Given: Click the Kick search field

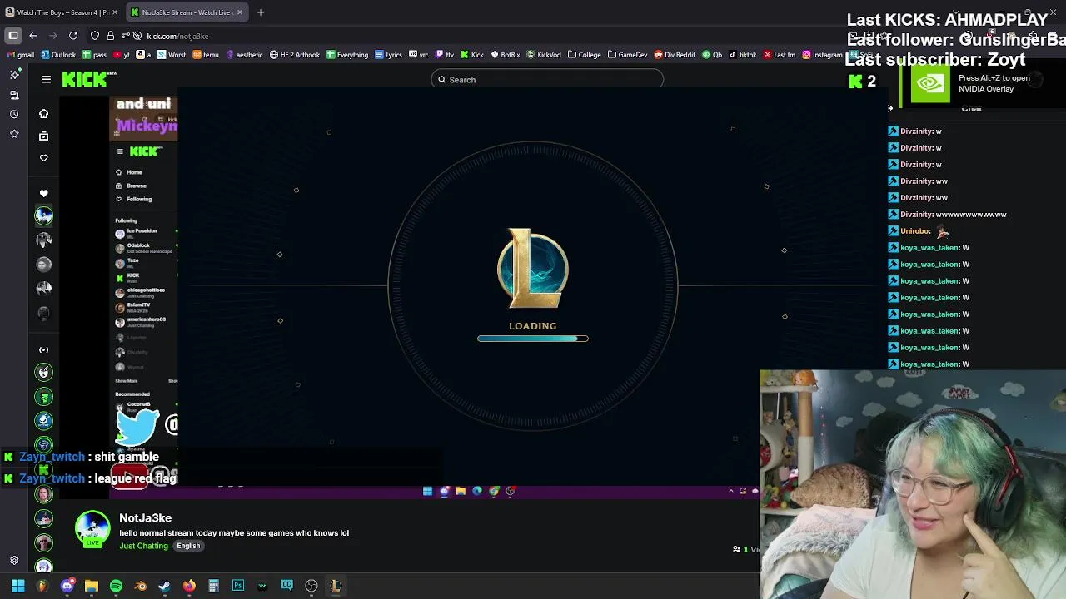Looking at the screenshot, I should tap(547, 80).
